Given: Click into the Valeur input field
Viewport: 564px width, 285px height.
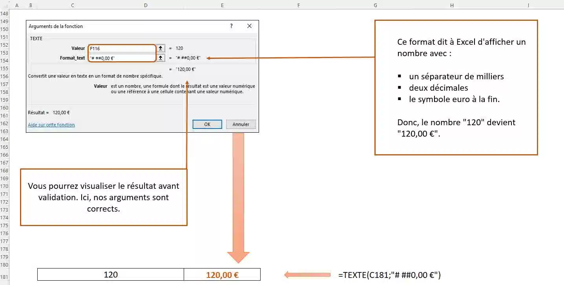Looking at the screenshot, I should click(x=122, y=48).
